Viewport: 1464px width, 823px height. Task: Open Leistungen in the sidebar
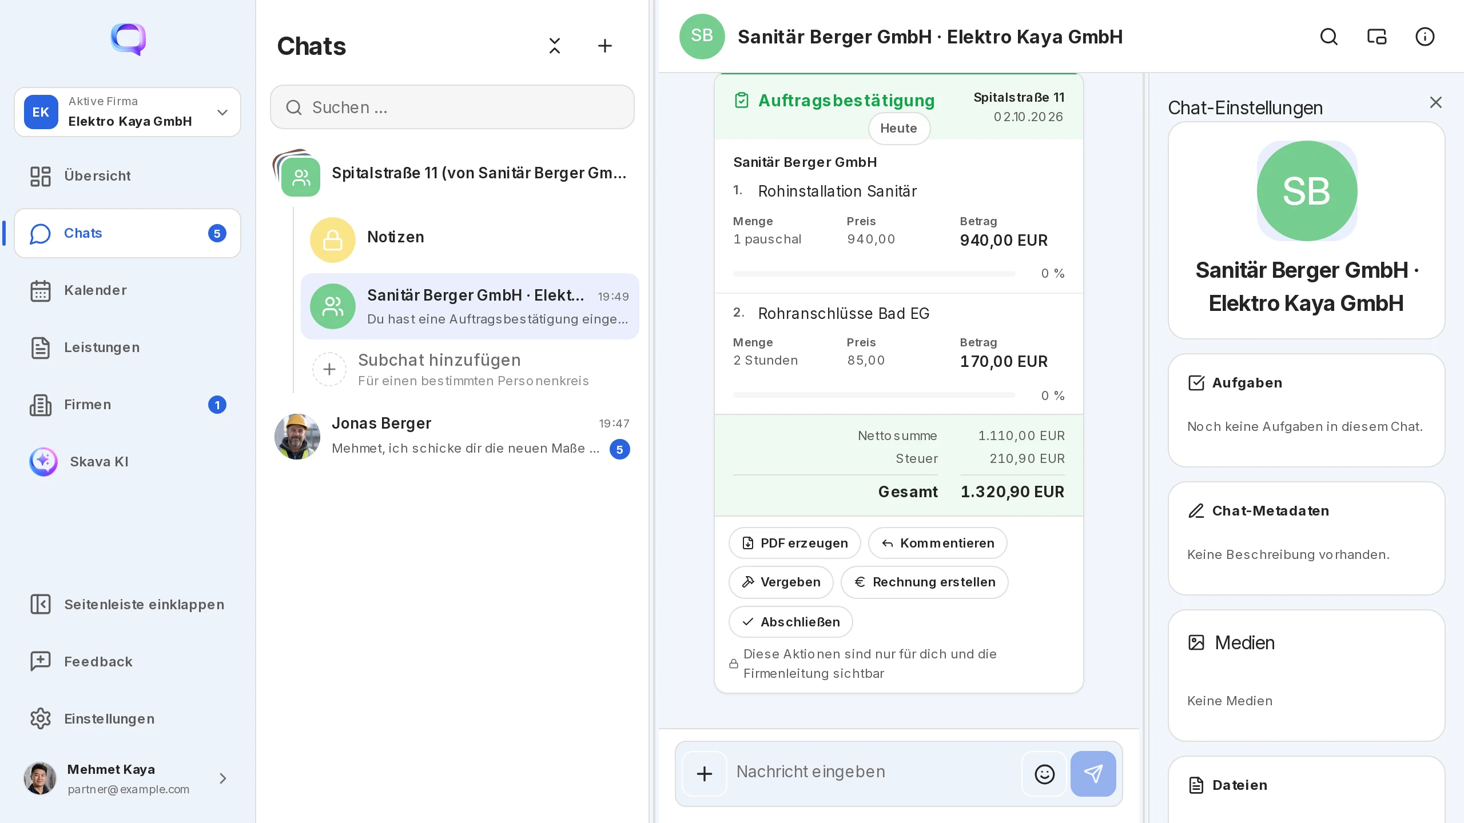click(128, 347)
